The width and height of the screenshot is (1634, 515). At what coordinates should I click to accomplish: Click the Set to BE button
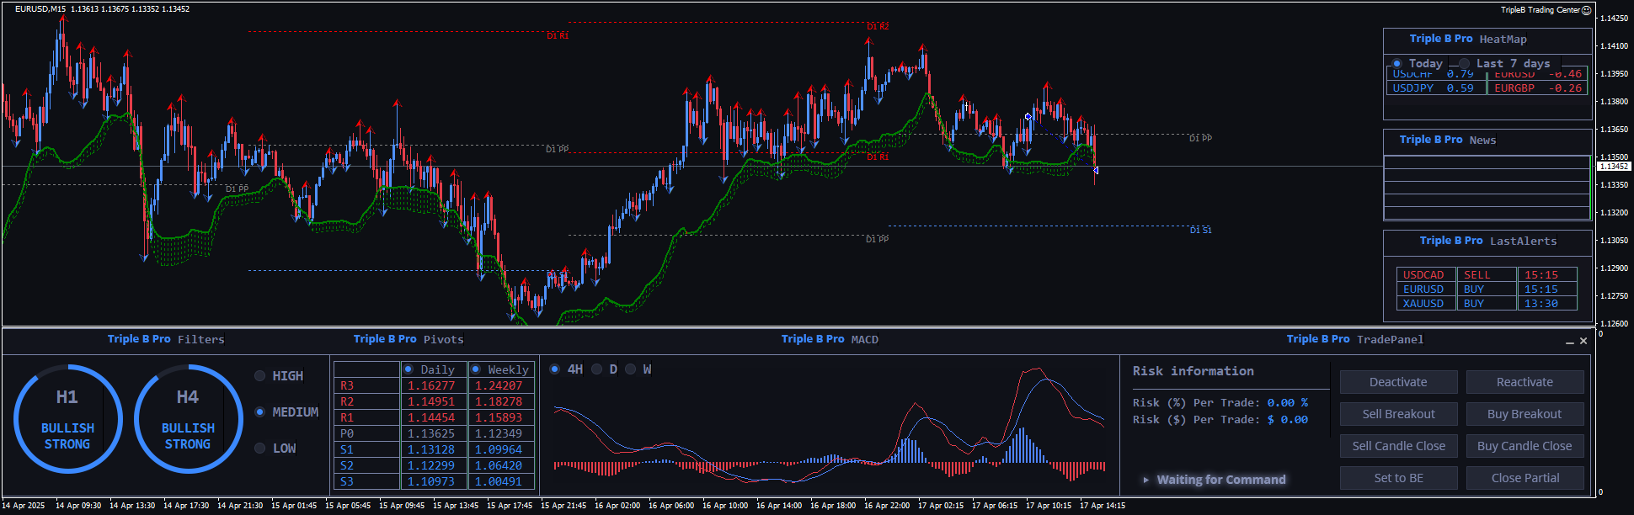(1398, 478)
